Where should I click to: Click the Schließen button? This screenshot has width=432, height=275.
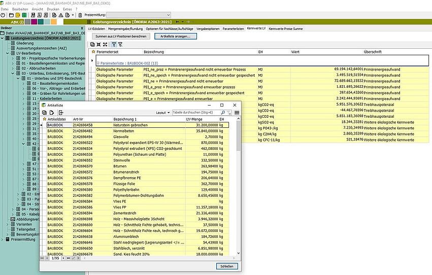(x=226, y=266)
